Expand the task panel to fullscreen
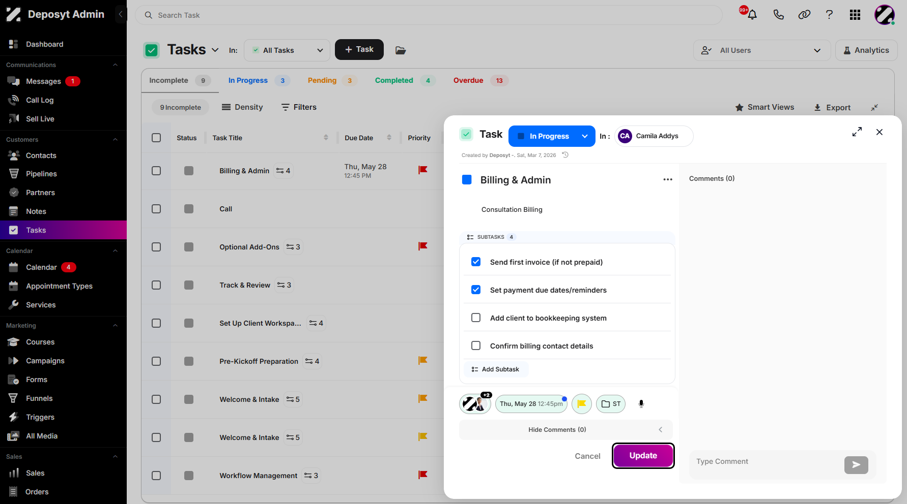 tap(857, 132)
